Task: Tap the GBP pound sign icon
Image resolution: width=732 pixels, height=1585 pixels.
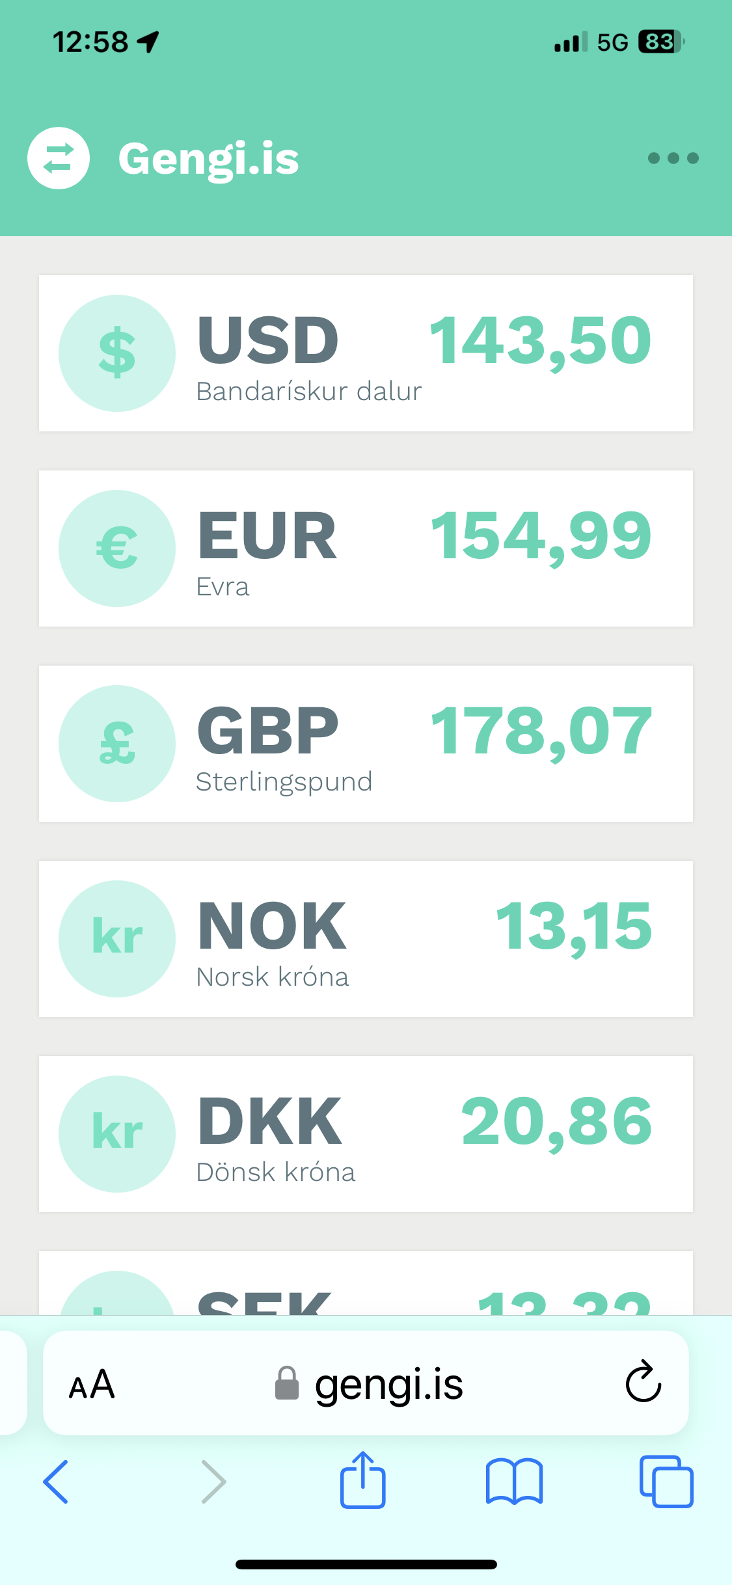Action: coord(117,744)
